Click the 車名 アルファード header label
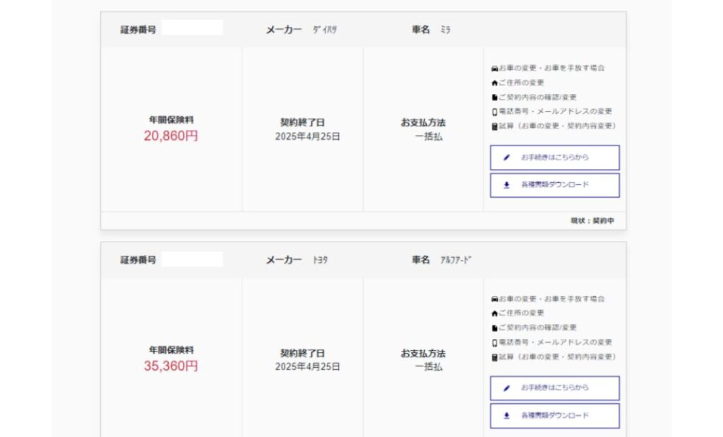 pos(442,260)
